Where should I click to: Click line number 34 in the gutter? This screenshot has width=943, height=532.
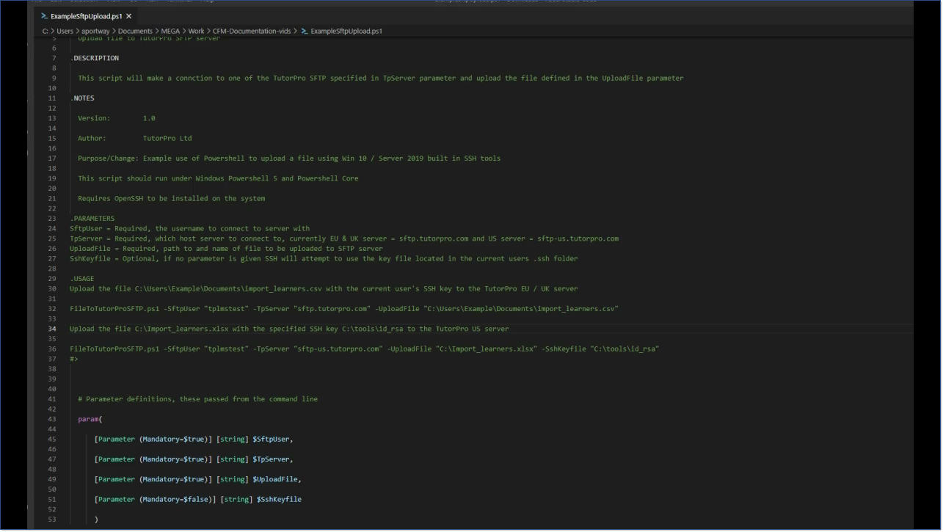pyautogui.click(x=52, y=329)
